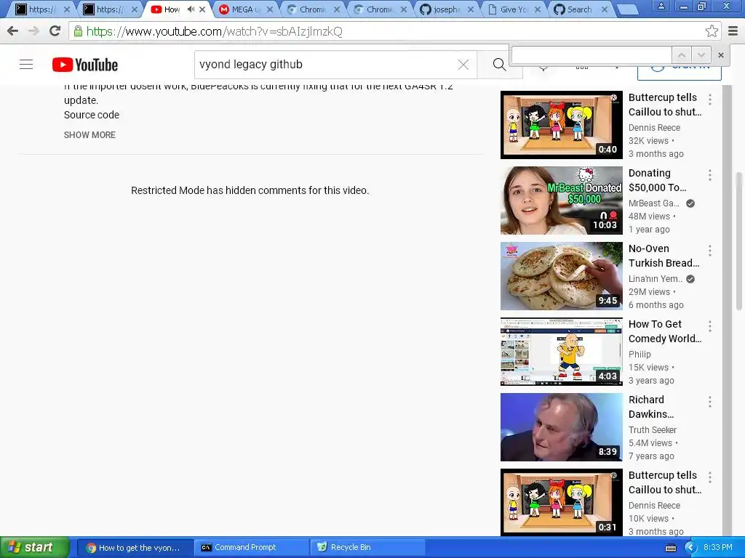745x558 pixels.
Task: Open the Comedy World 4:03 thumbnail
Action: tap(561, 352)
